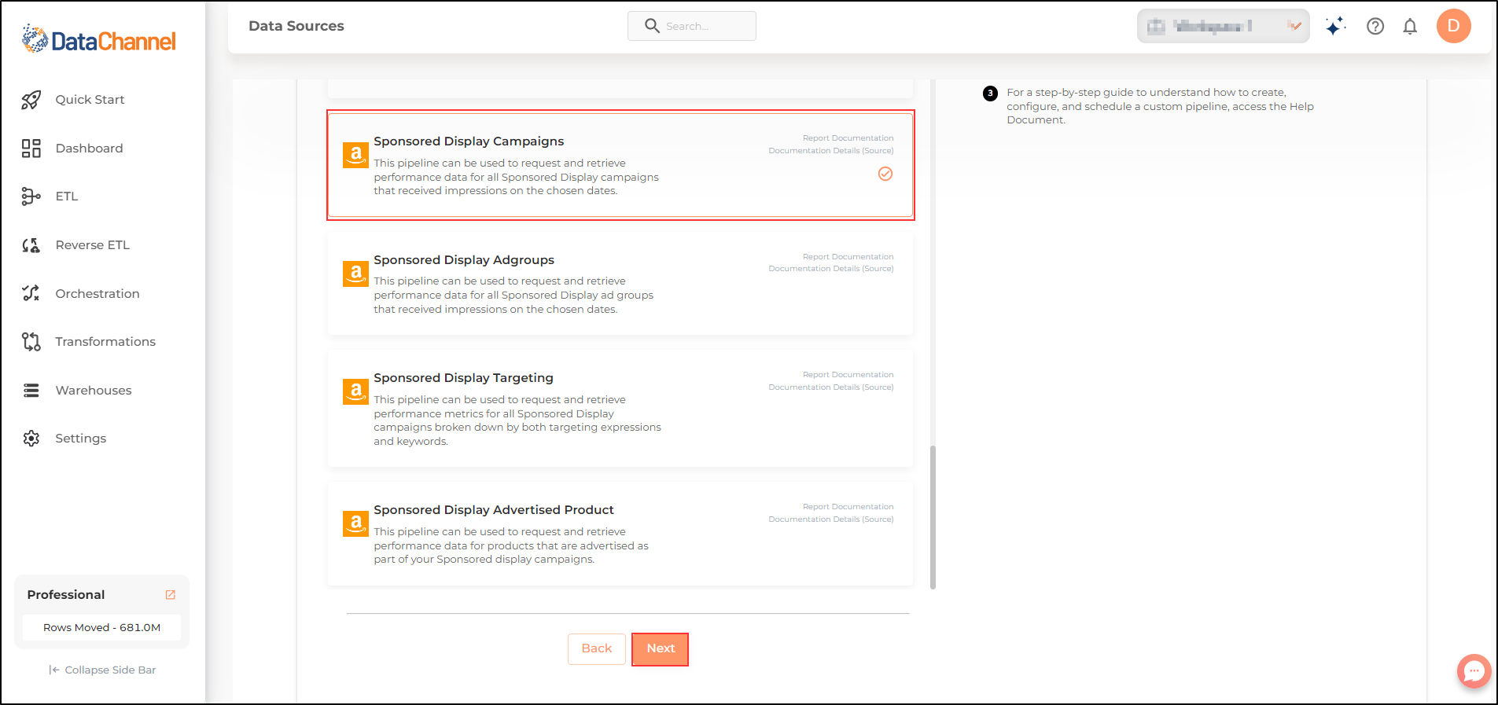Open Settings menu item
This screenshot has height=705, width=1498.
[x=80, y=439]
